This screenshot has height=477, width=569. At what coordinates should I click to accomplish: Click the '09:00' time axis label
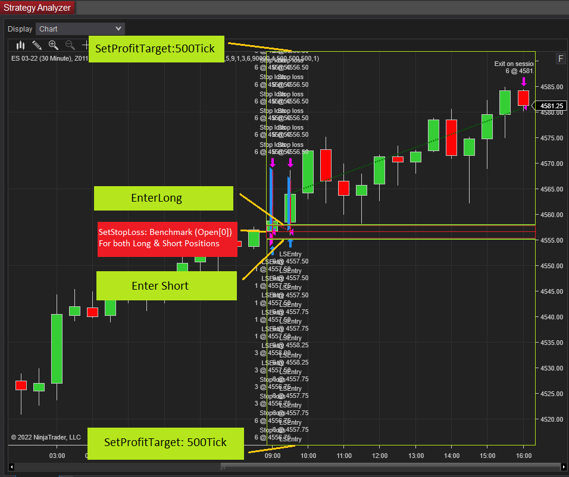coord(273,456)
